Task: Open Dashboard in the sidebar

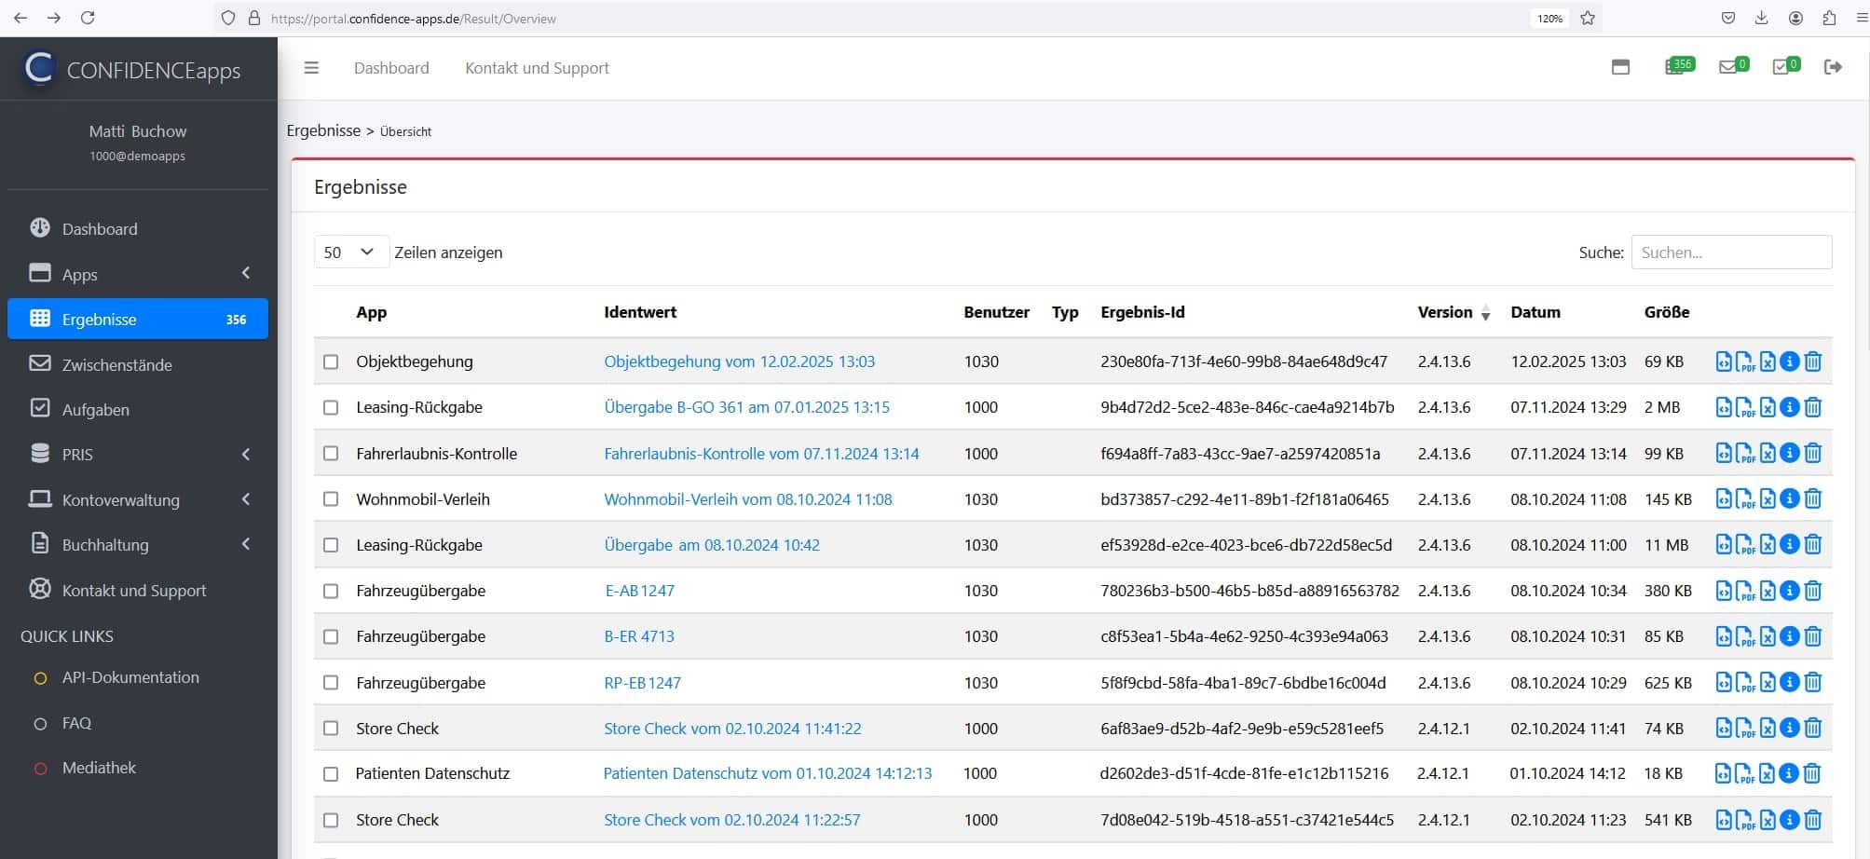Action: click(138, 229)
